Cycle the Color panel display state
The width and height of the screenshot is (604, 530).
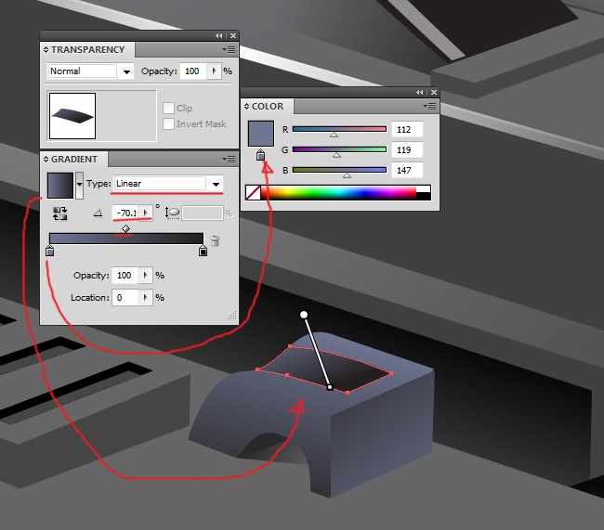click(246, 107)
